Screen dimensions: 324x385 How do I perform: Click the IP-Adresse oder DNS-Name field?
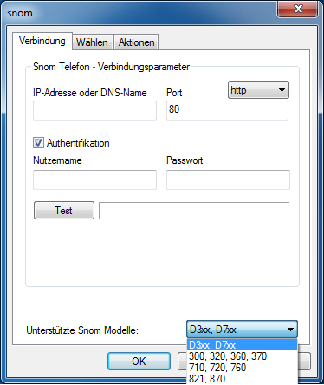tap(94, 110)
